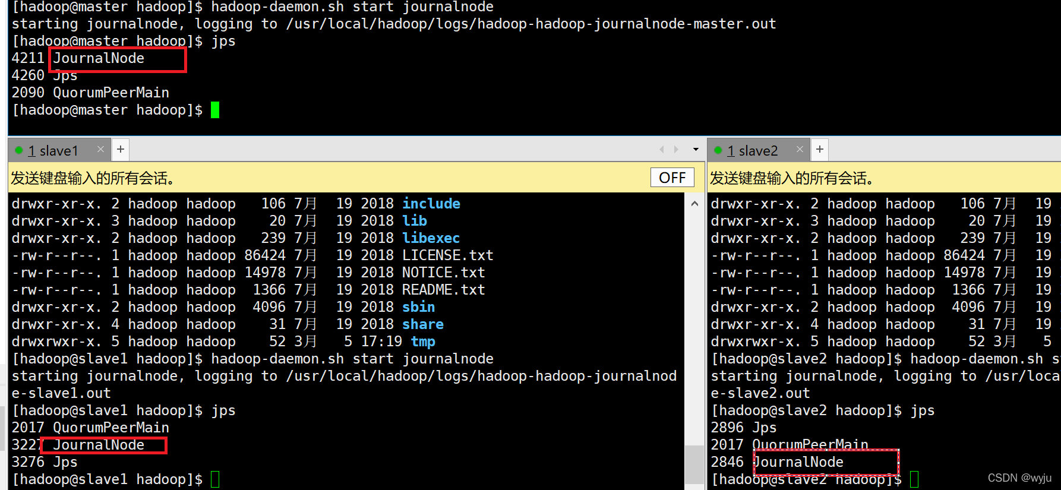Screen dimensions: 1061x490
Task: Click '3276 Jps' in slave1 terminal
Action: click(45, 462)
